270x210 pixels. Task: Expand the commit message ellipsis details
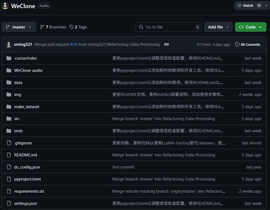tap(167, 44)
